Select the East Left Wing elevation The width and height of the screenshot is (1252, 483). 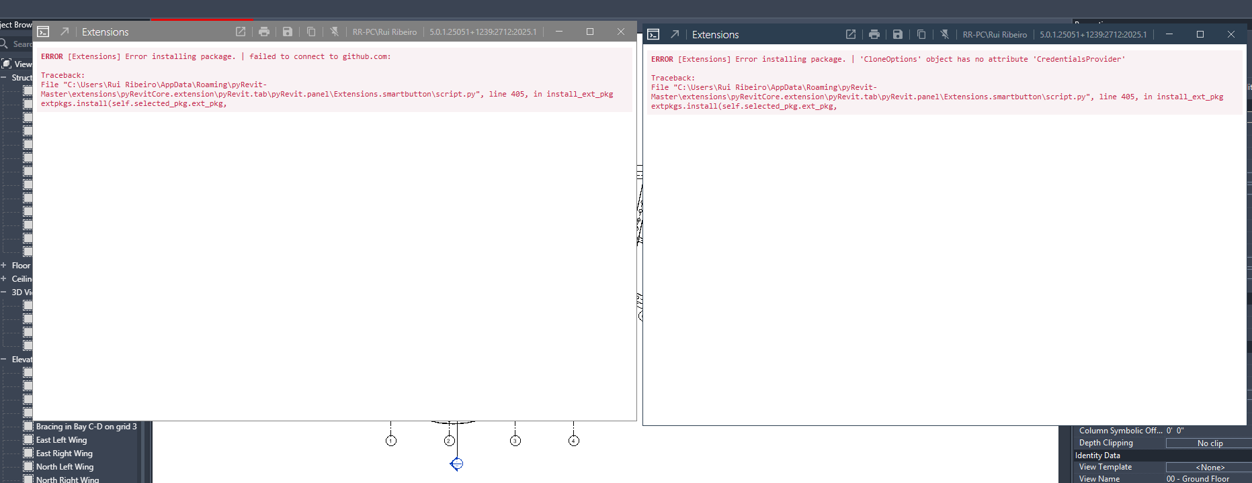click(61, 440)
